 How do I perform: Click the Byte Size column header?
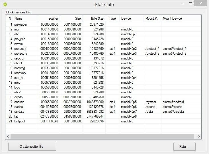(94, 19)
